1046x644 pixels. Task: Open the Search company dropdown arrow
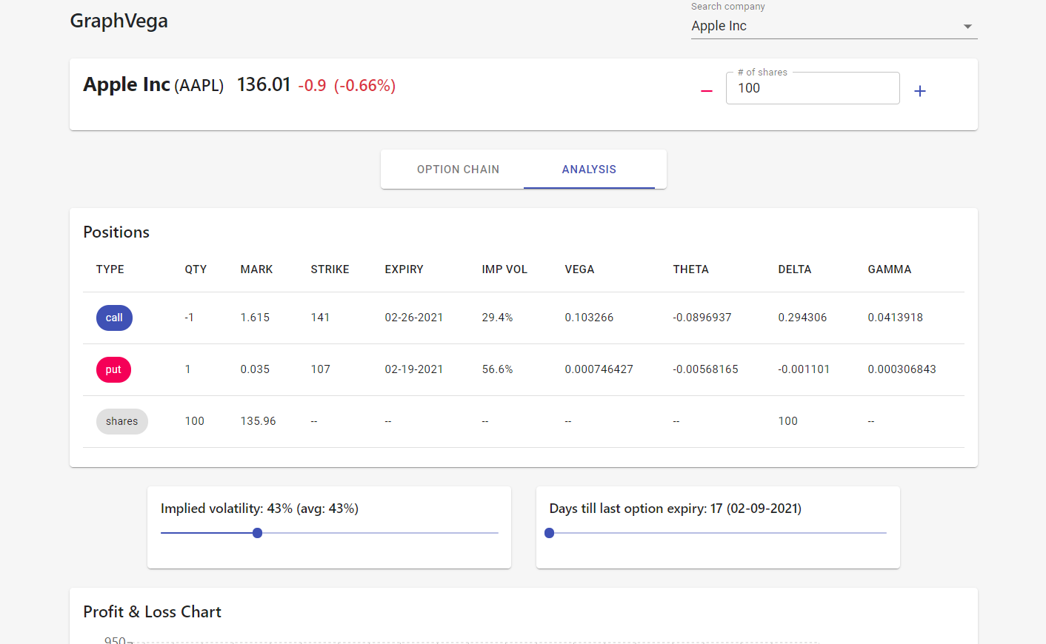coord(967,27)
